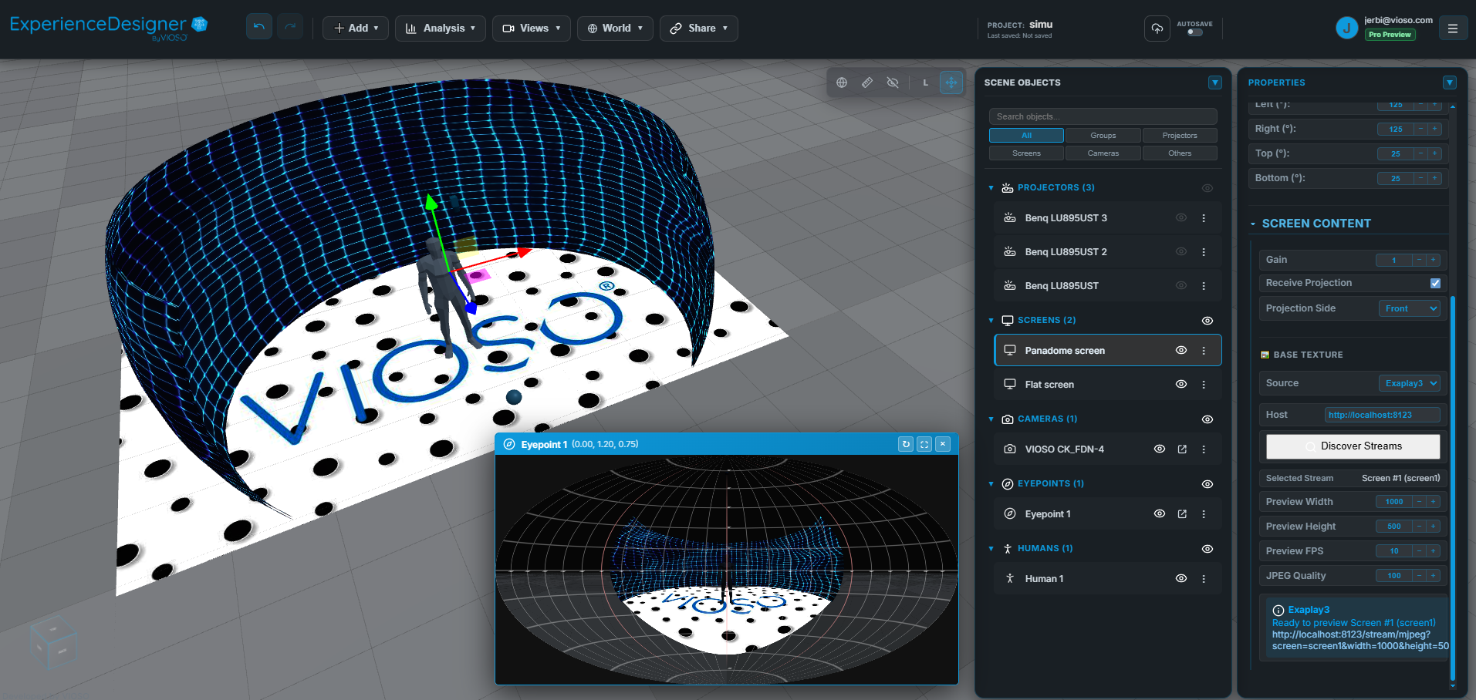The width and height of the screenshot is (1476, 700).
Task: Collapse the Screens (2) group
Action: tap(991, 321)
